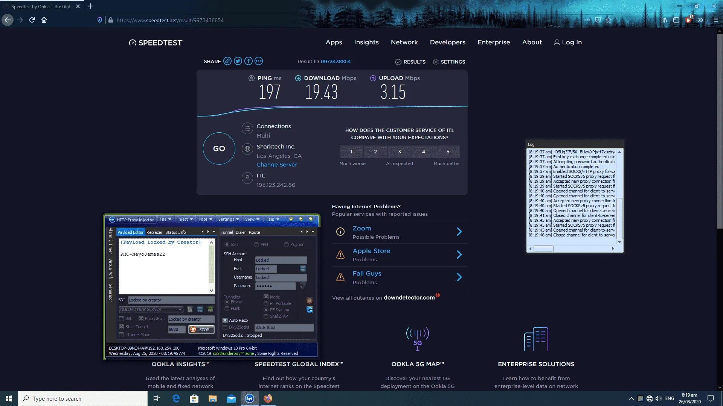Open the Apps menu on Speedtest
The image size is (723, 406).
pyautogui.click(x=334, y=42)
